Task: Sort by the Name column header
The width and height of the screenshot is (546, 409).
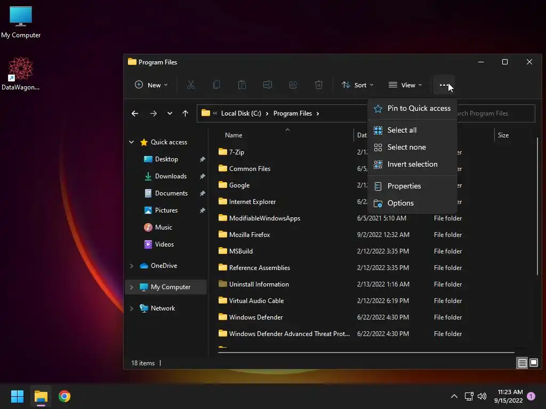Action: (234, 135)
